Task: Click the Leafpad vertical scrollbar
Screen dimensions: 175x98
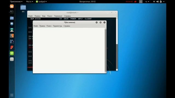Action: pyautogui.click(x=106, y=50)
